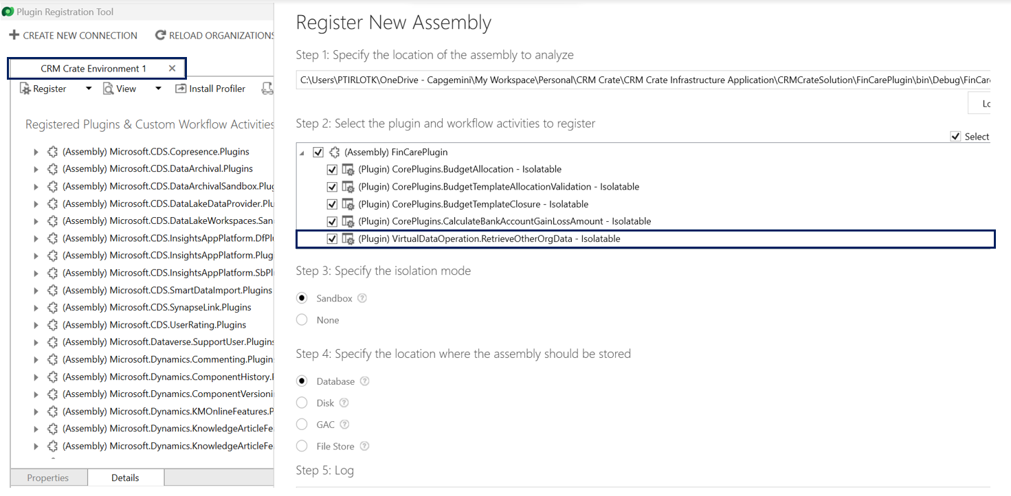Choose Disk as the assembly storage location

301,403
